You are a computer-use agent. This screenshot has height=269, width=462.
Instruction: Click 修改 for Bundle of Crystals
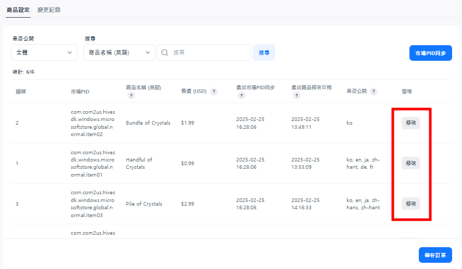410,123
